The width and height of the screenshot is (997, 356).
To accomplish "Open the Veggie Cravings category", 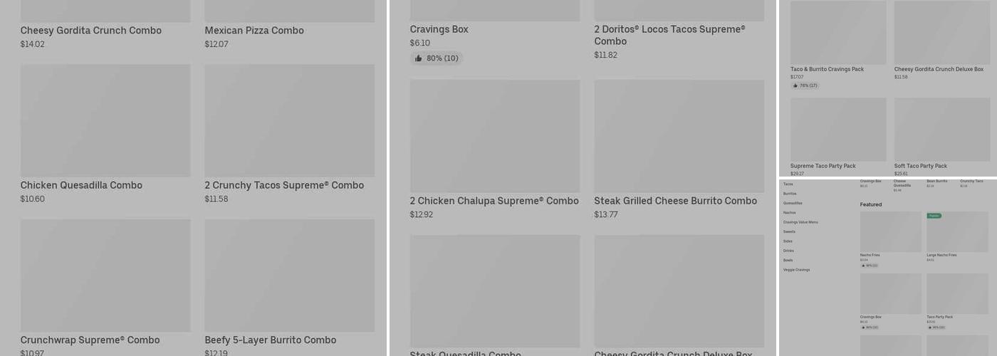I will click(796, 270).
